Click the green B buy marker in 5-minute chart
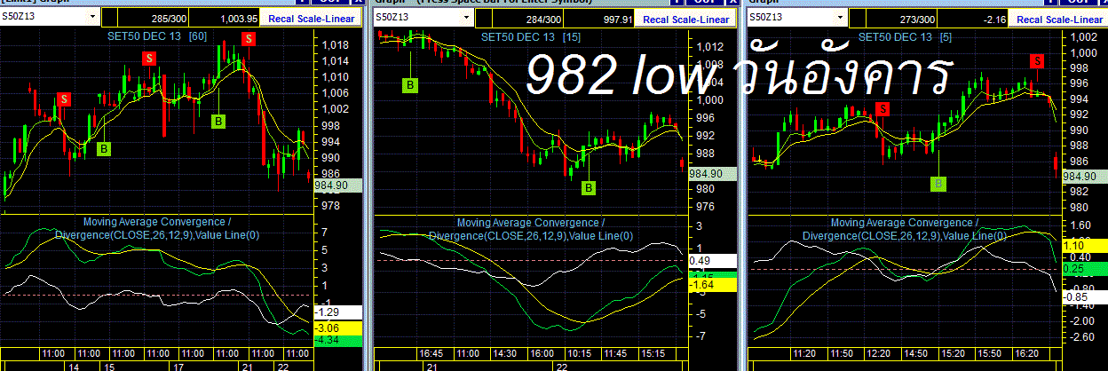 click(x=939, y=184)
